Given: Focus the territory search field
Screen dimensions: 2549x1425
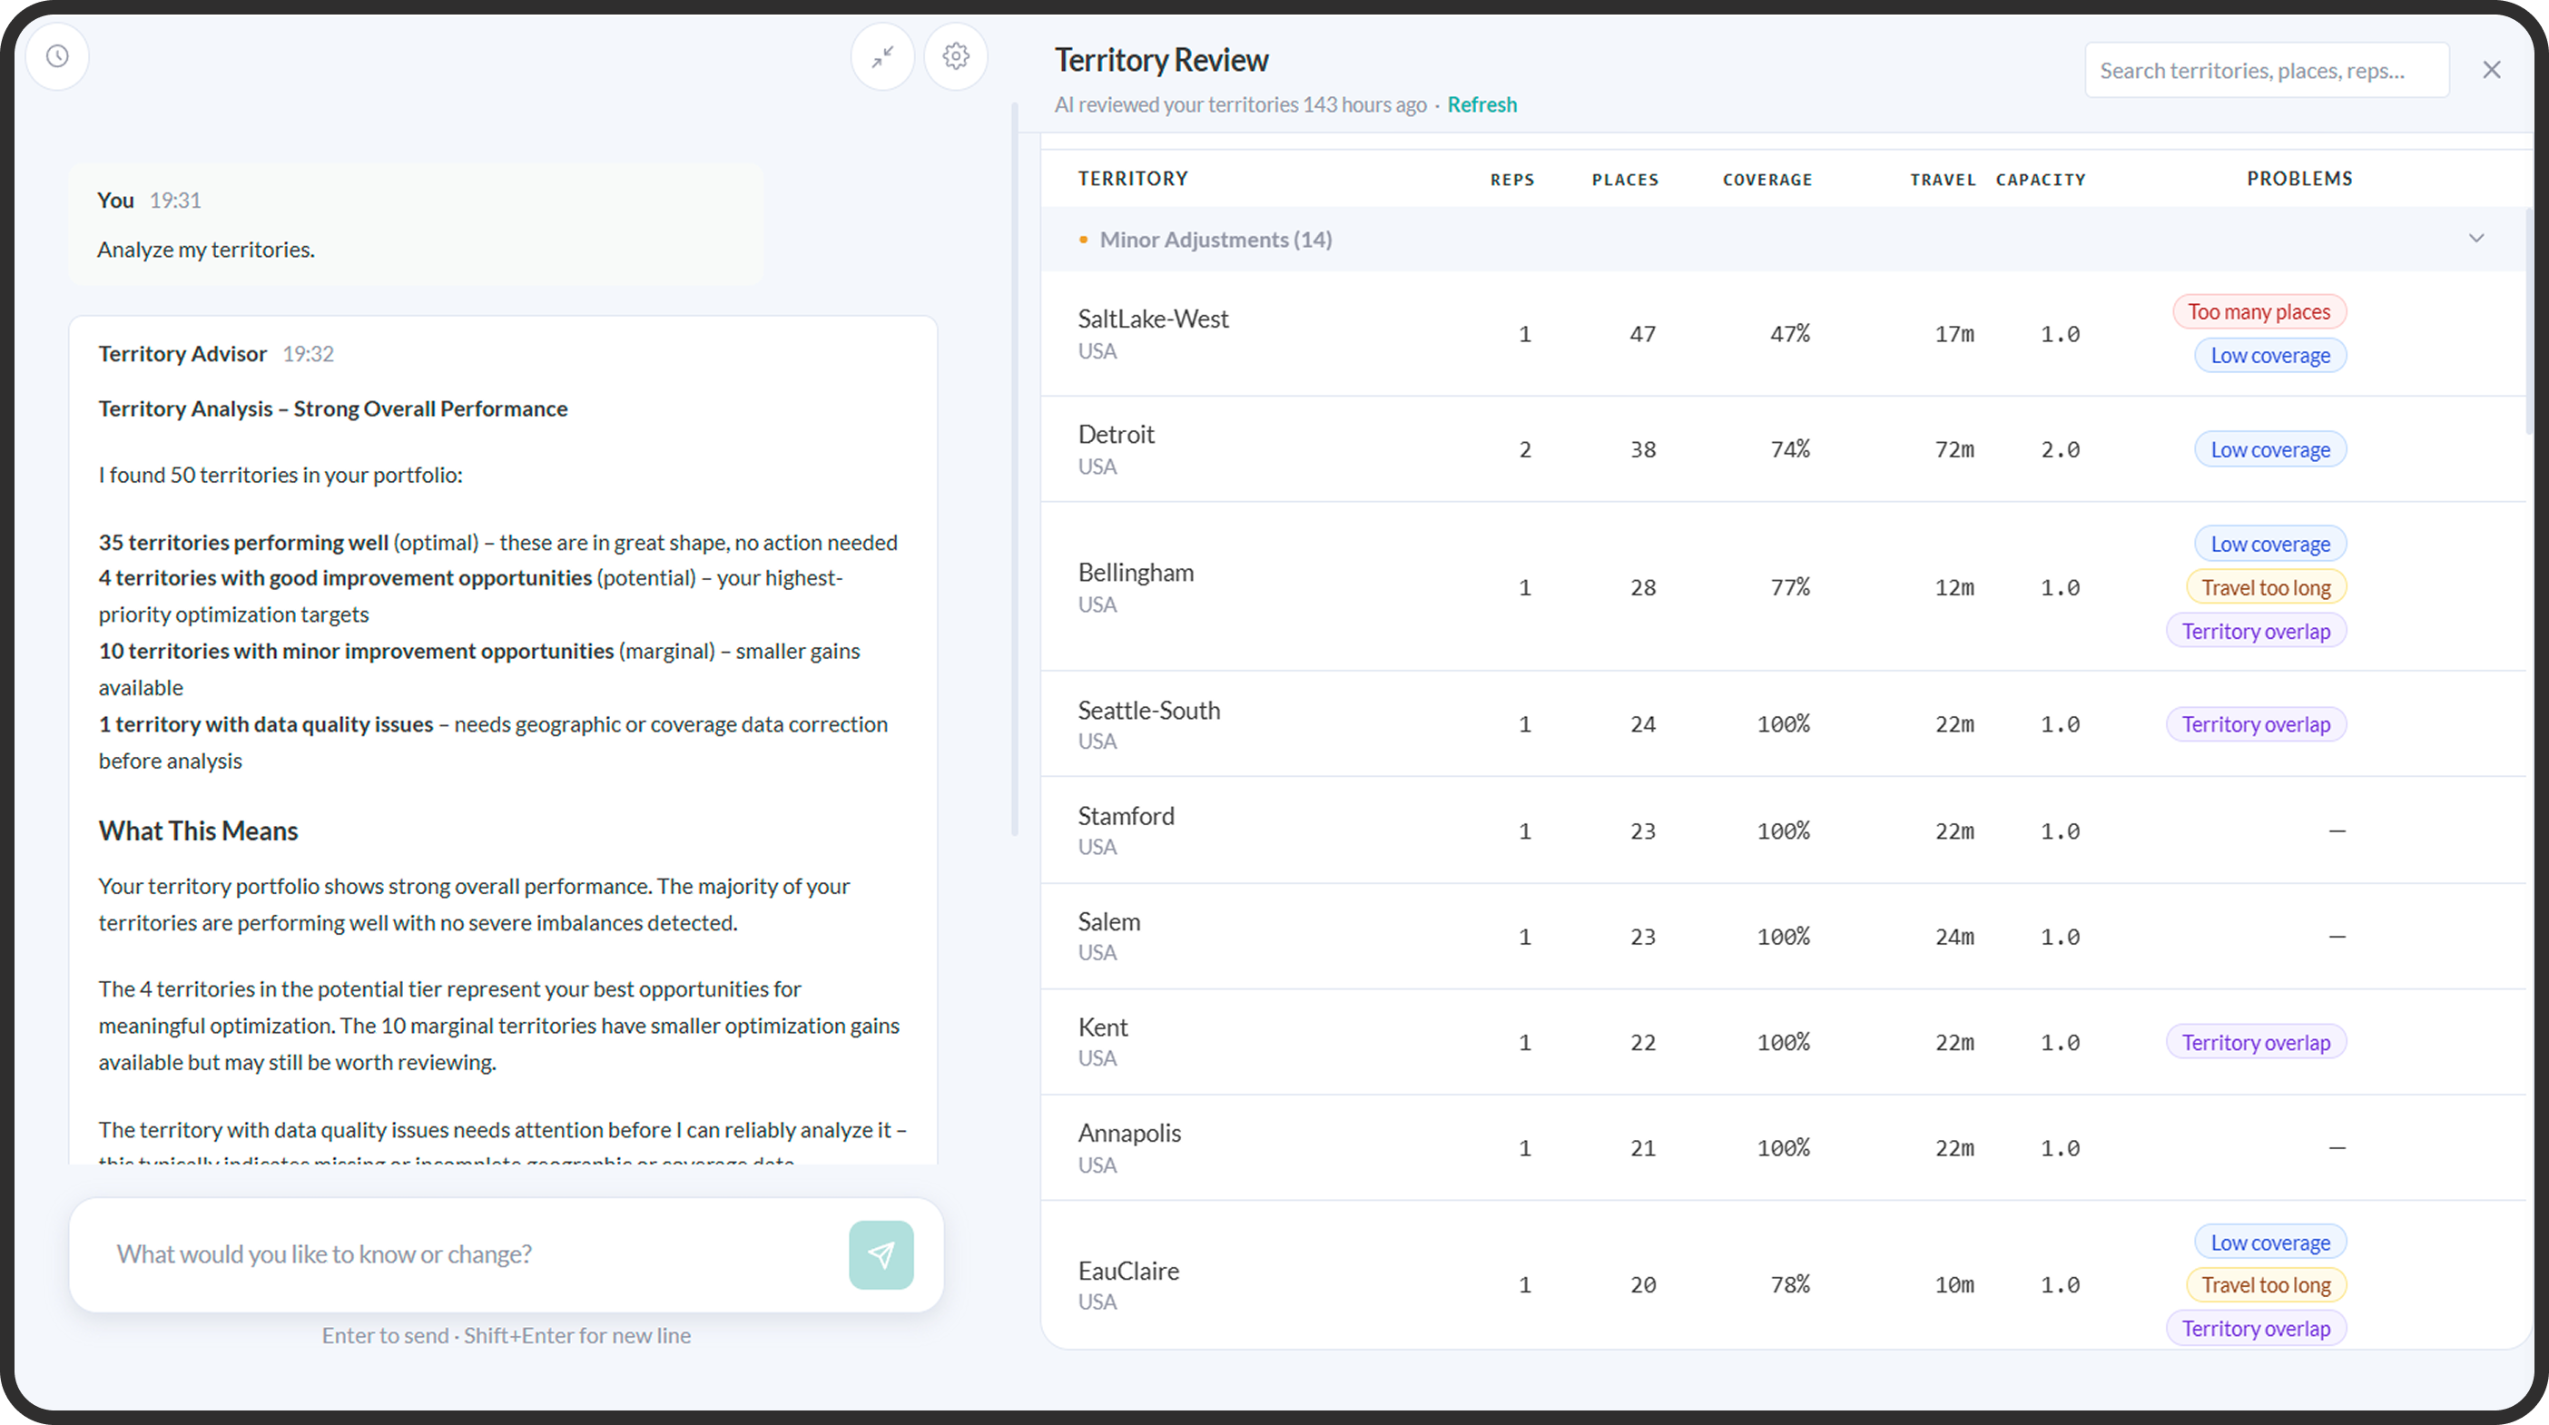Looking at the screenshot, I should (x=2267, y=70).
